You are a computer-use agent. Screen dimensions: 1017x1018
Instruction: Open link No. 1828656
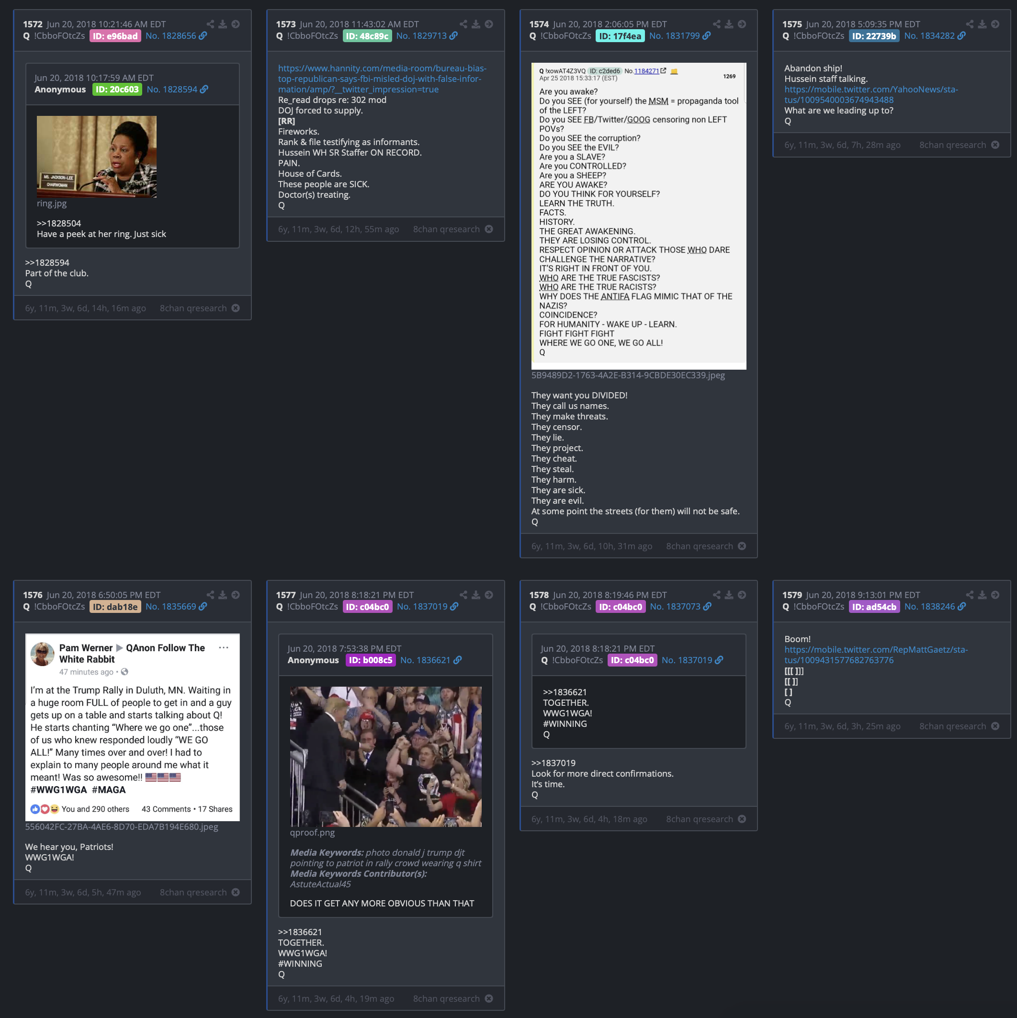(x=176, y=36)
